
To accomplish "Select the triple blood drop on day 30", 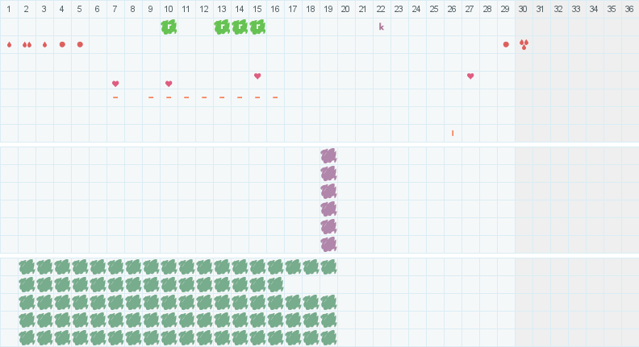I will pos(524,44).
